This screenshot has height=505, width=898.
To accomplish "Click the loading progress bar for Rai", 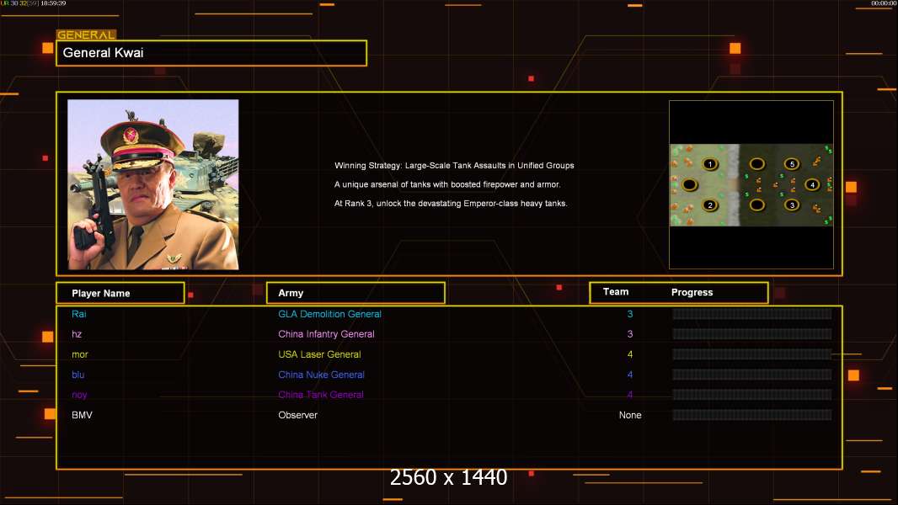I will coord(751,314).
